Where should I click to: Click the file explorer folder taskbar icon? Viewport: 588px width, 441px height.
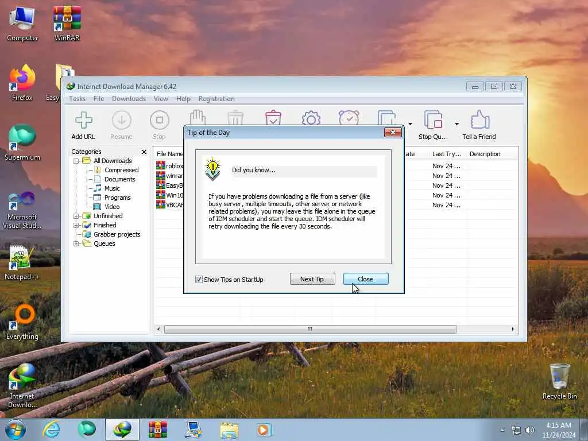(229, 430)
